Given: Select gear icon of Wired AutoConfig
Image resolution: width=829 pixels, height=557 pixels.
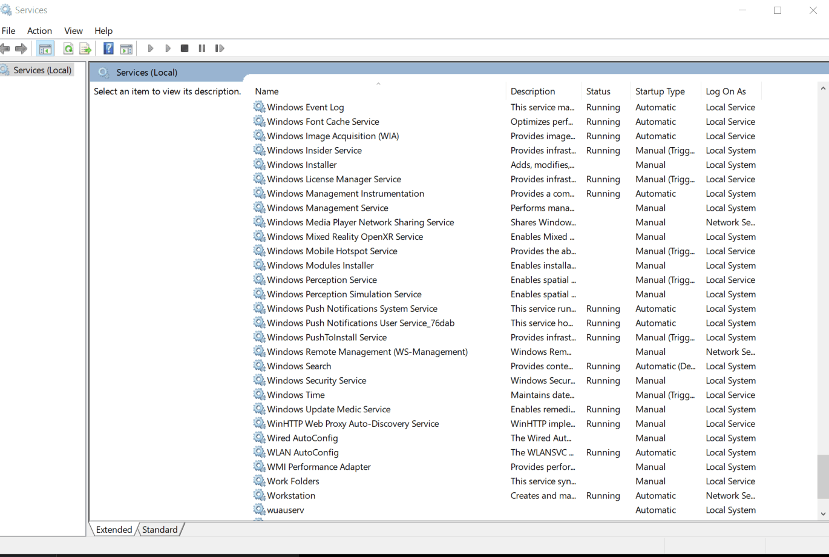Looking at the screenshot, I should 260,438.
